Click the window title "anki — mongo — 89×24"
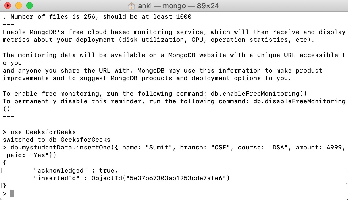This screenshot has height=200, width=348. coord(178,5)
